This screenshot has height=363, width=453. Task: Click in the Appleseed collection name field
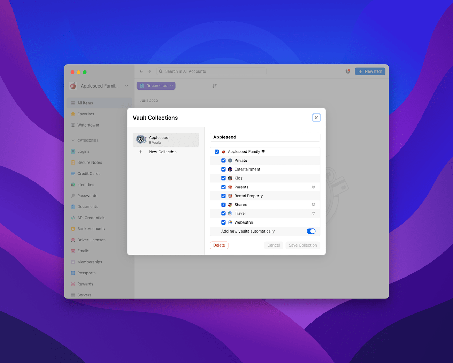pos(265,137)
